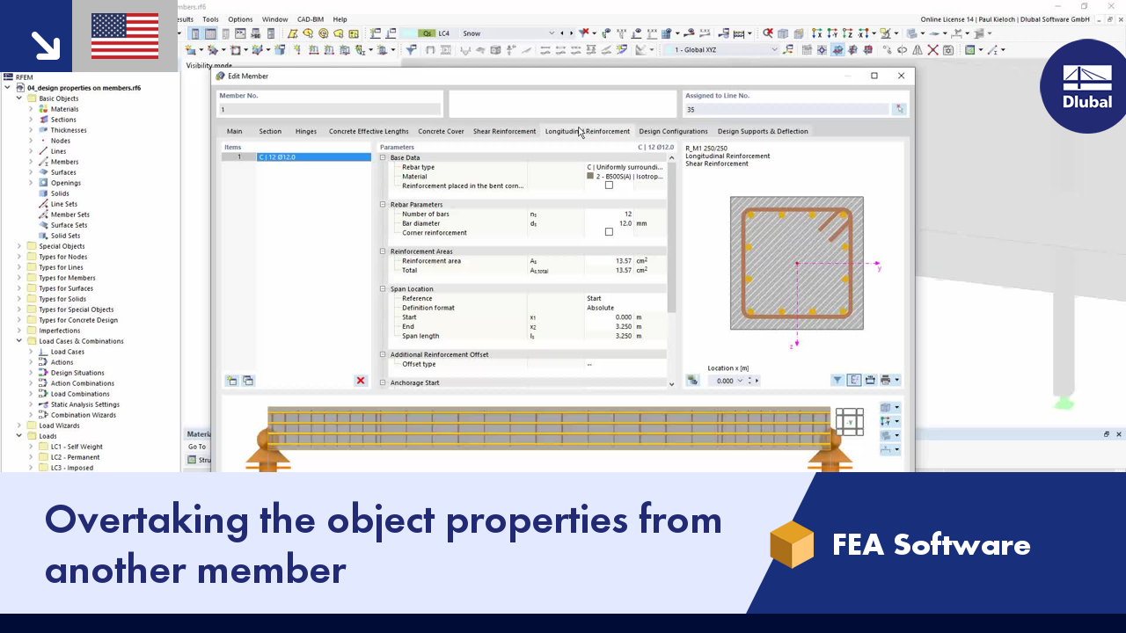
Task: Click the Material color swatch for B500S(A)
Action: pyautogui.click(x=589, y=176)
